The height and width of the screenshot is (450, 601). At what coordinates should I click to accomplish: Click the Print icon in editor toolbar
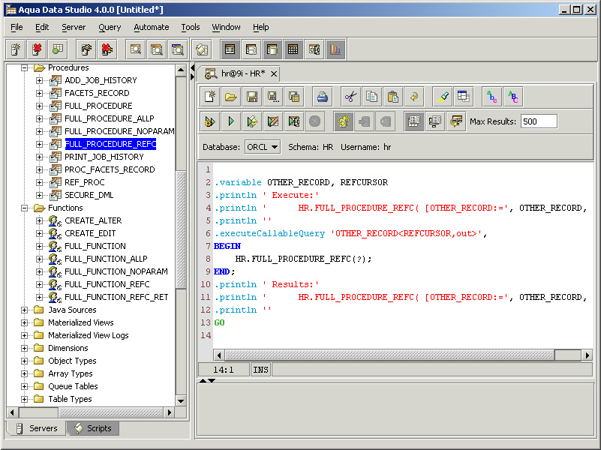pos(322,97)
